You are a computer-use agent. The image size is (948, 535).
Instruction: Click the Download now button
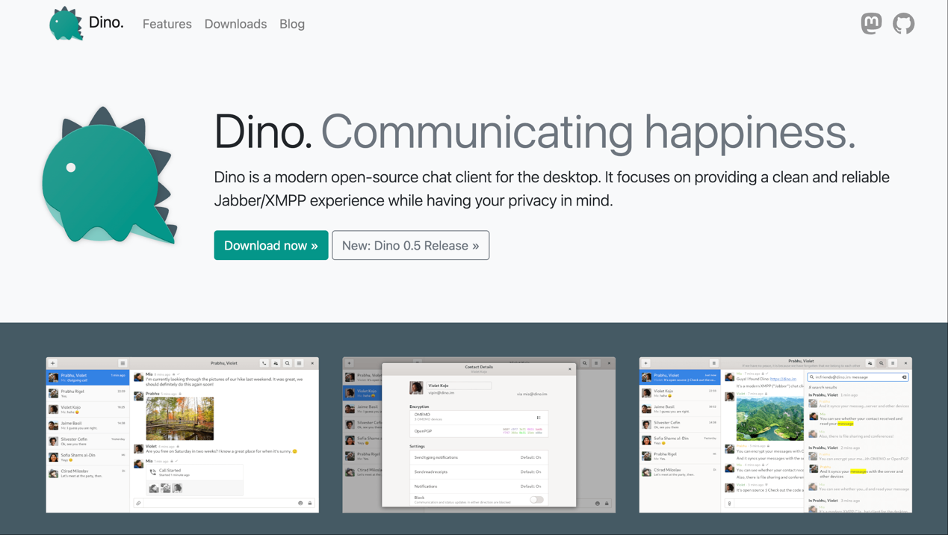(x=270, y=245)
